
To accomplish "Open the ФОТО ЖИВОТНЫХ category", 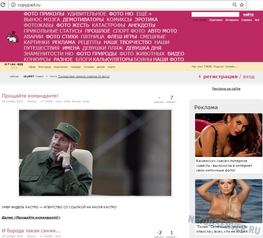I will coord(142,54).
